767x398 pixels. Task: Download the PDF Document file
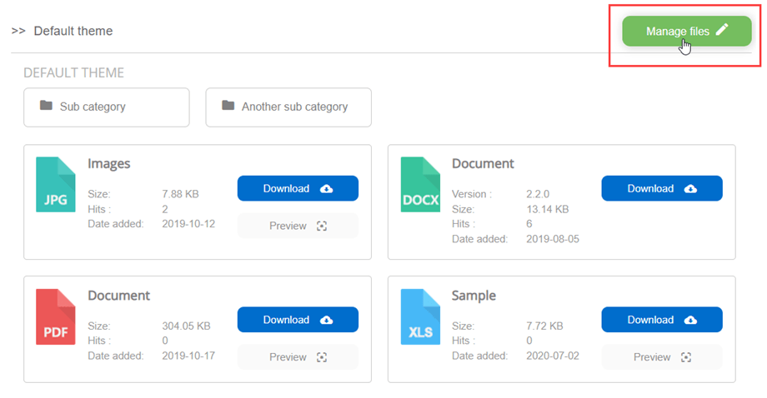[298, 320]
